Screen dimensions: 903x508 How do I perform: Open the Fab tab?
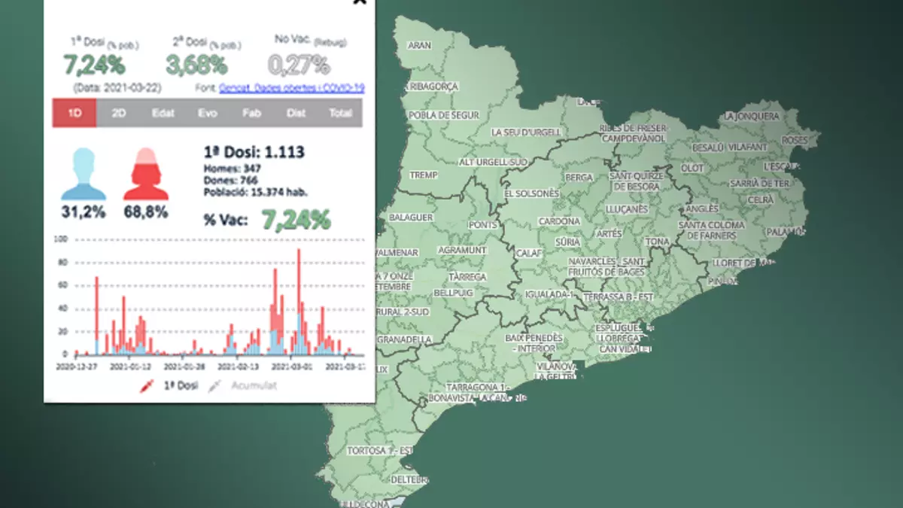pos(251,113)
